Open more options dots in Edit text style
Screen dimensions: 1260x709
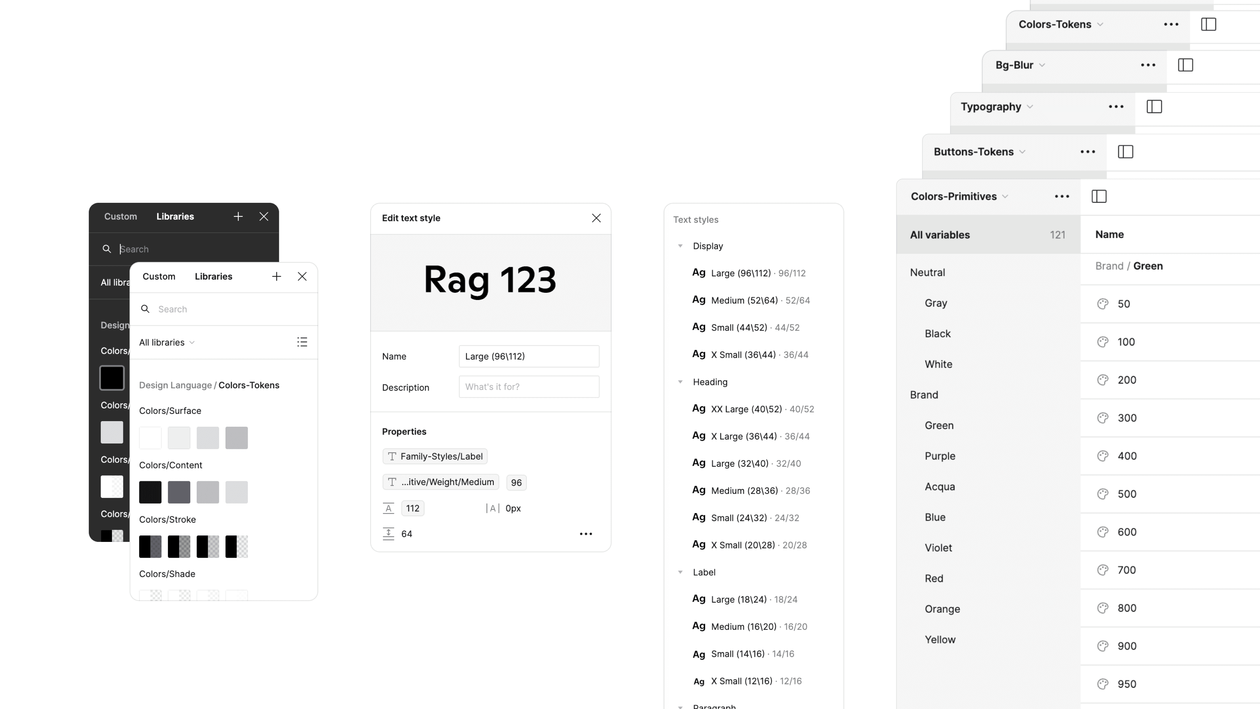tap(585, 534)
